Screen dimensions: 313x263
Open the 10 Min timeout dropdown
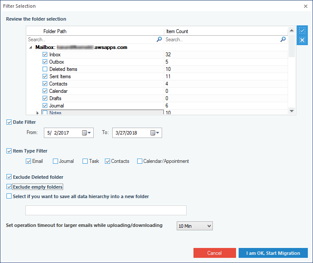tap(195, 226)
